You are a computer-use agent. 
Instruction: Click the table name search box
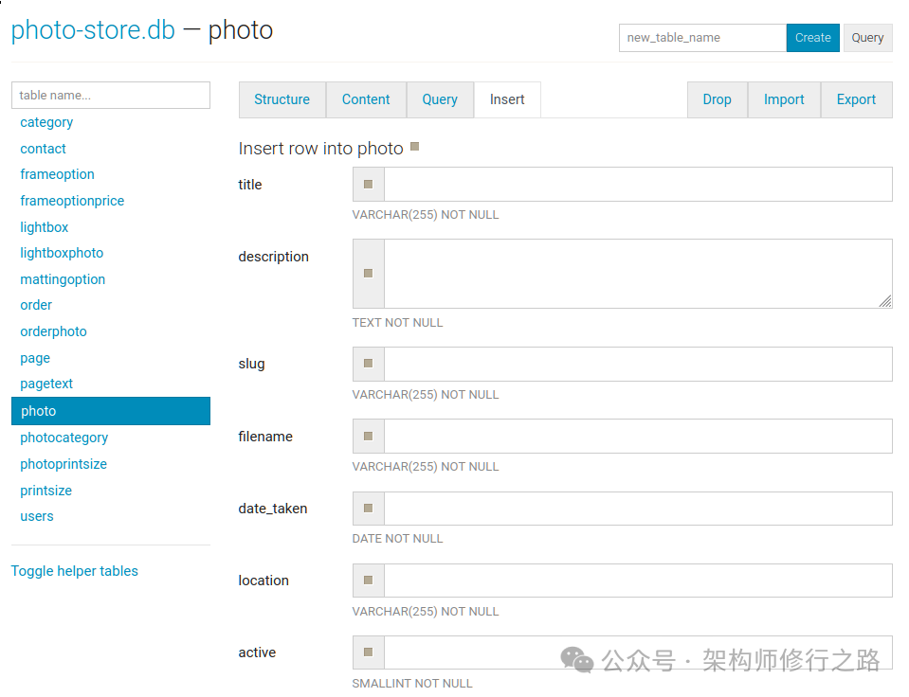[111, 95]
